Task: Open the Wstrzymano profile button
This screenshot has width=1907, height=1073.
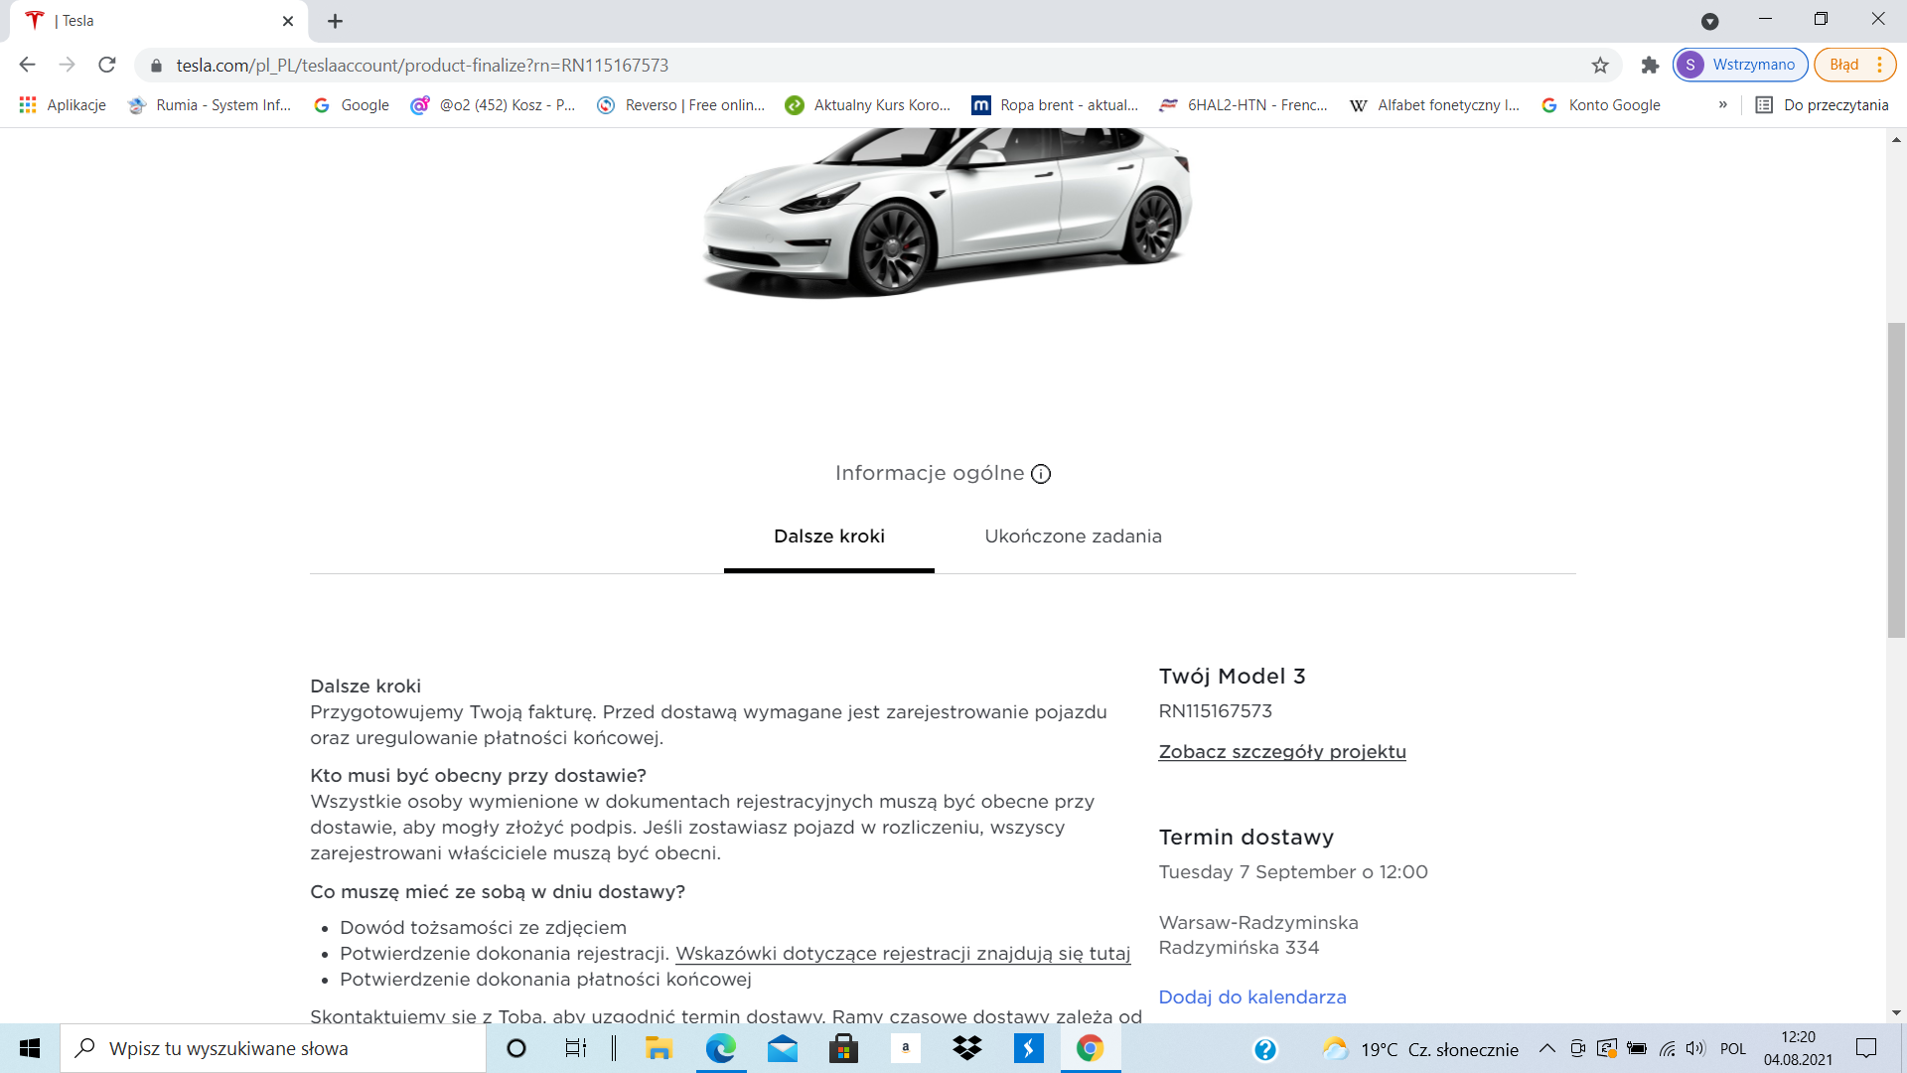Action: point(1740,65)
